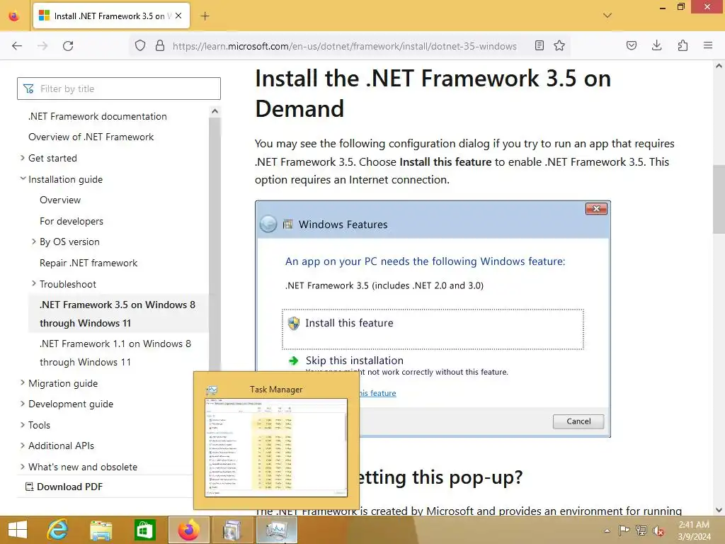Expand the Tools section
725x544 pixels.
pos(22,425)
